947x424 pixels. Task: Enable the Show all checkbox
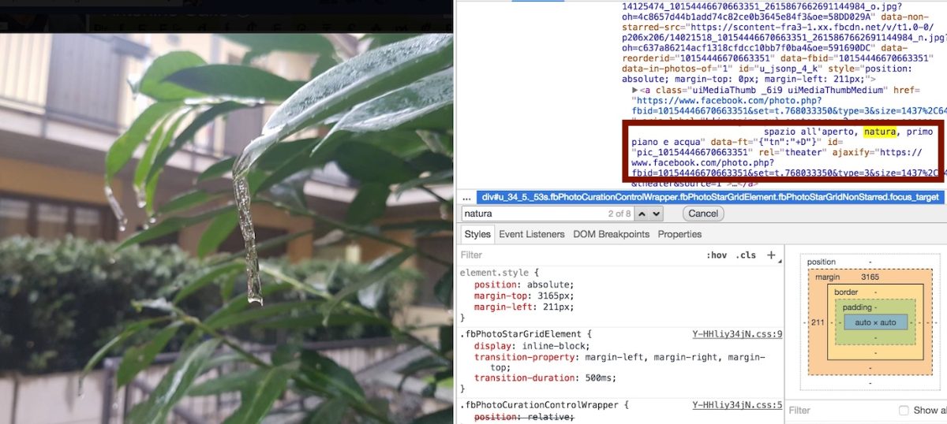coord(904,411)
